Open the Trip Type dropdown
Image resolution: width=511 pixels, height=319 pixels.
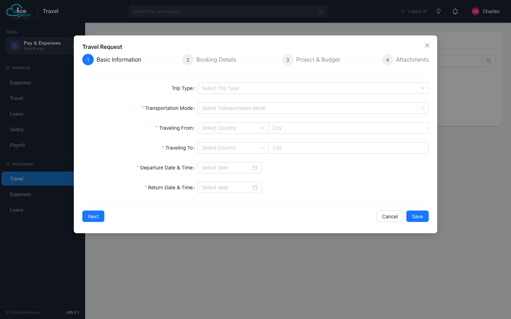point(313,88)
